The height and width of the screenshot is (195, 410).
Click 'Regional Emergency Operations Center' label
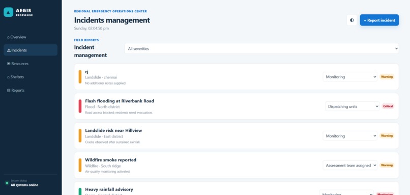(x=110, y=11)
